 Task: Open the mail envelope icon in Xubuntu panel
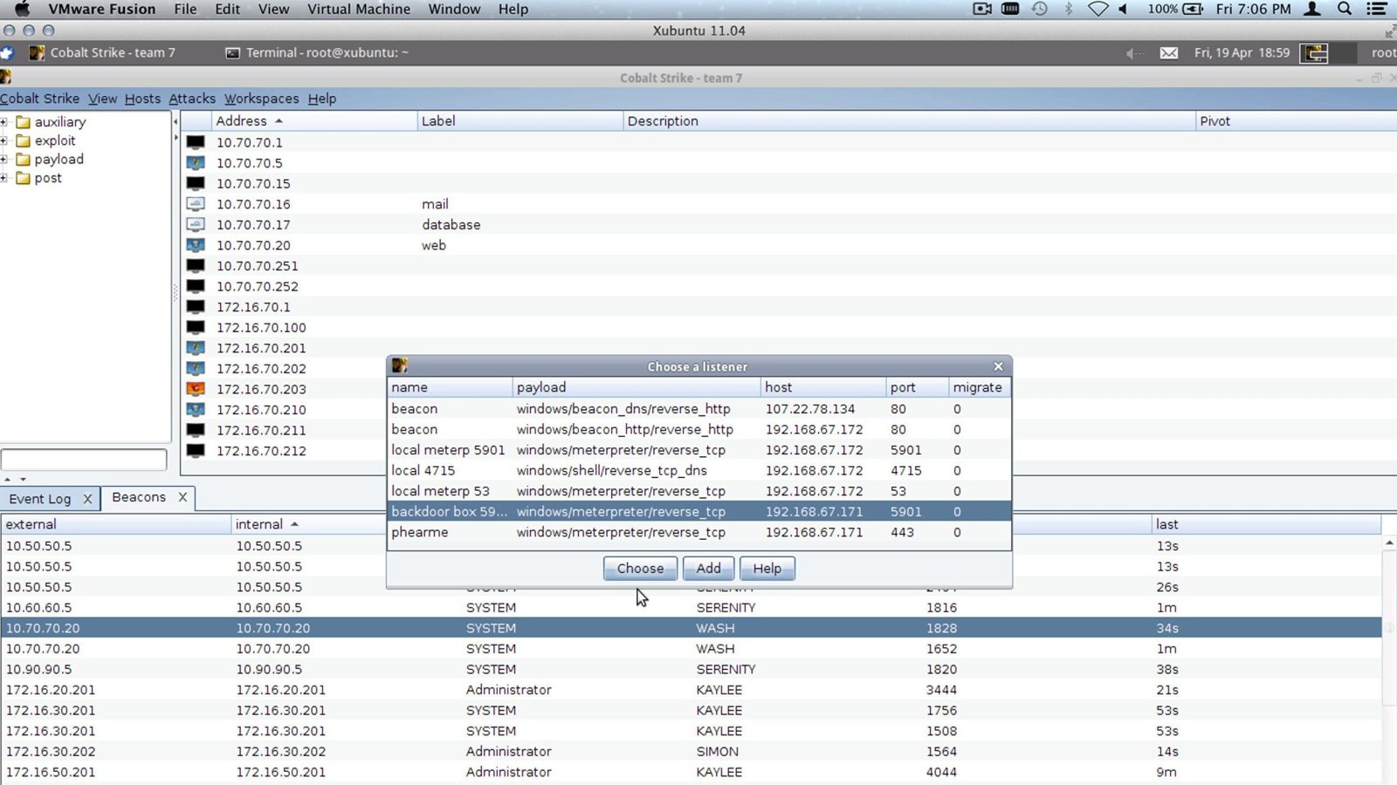click(x=1168, y=53)
